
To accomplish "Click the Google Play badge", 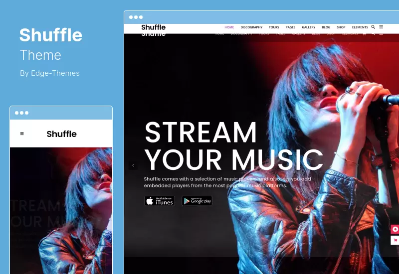I will pos(197,201).
